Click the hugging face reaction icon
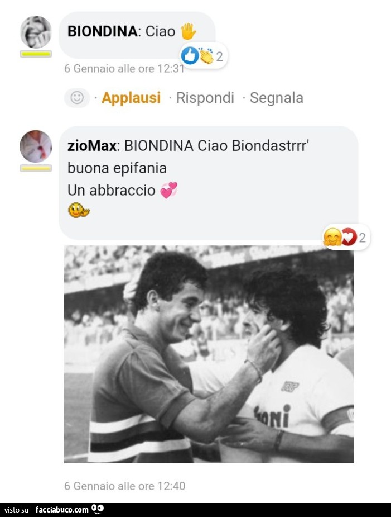 (x=332, y=238)
